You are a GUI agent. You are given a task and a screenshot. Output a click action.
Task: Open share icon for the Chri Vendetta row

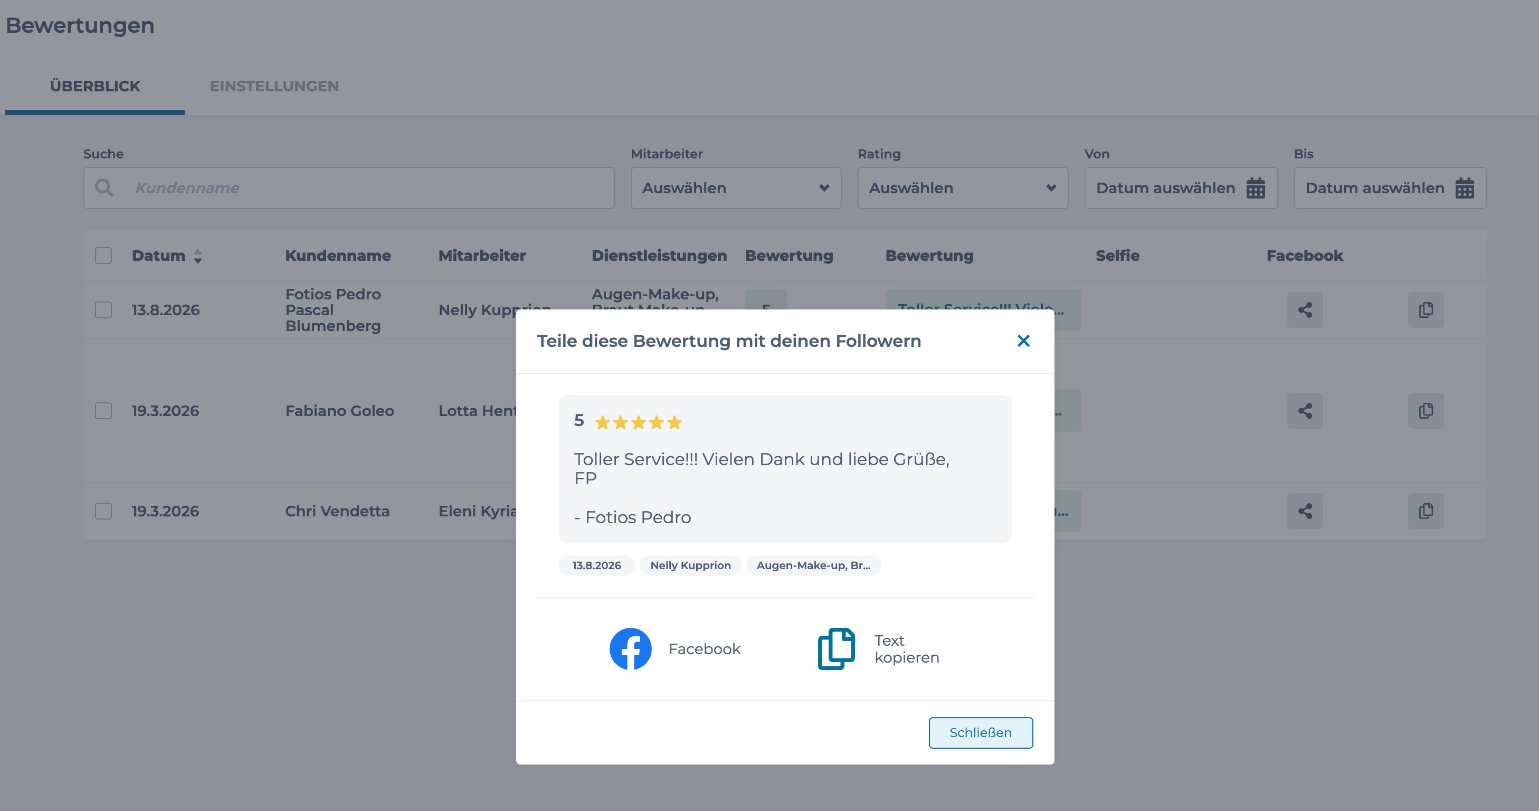(x=1305, y=511)
